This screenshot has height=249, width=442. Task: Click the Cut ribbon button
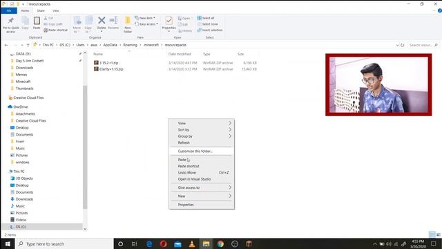click(49, 18)
